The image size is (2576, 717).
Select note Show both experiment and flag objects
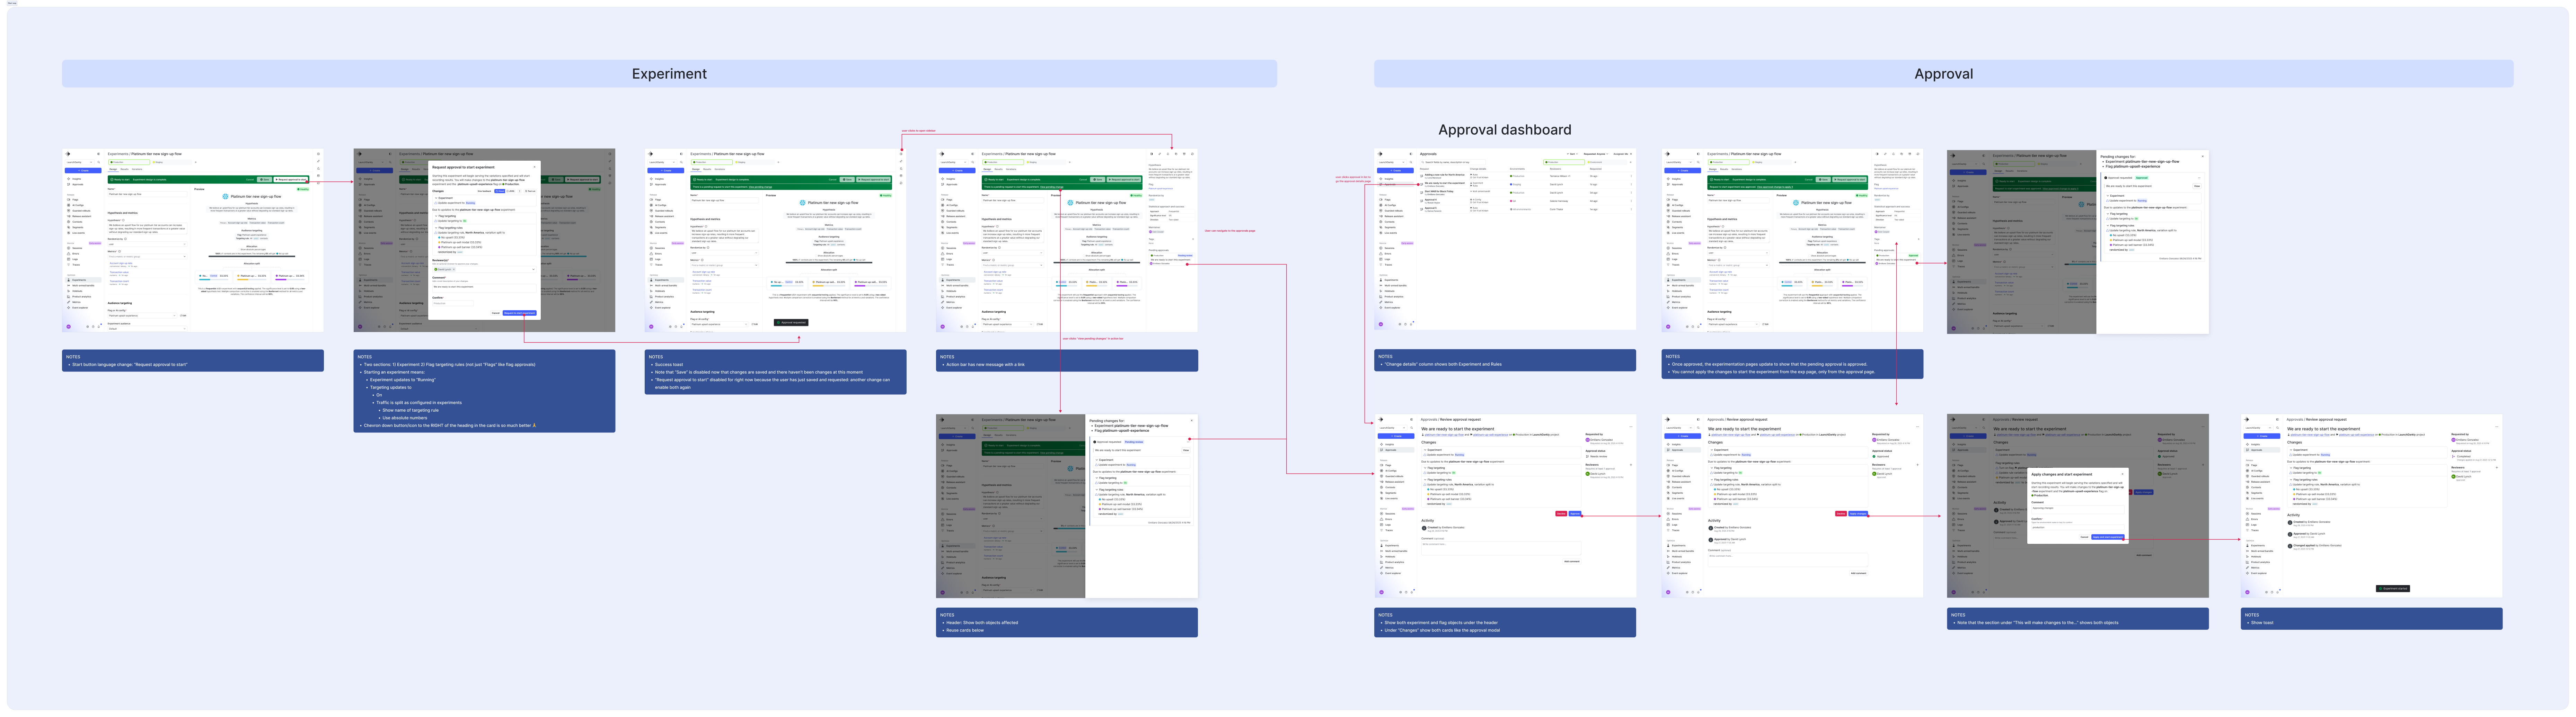1505,622
